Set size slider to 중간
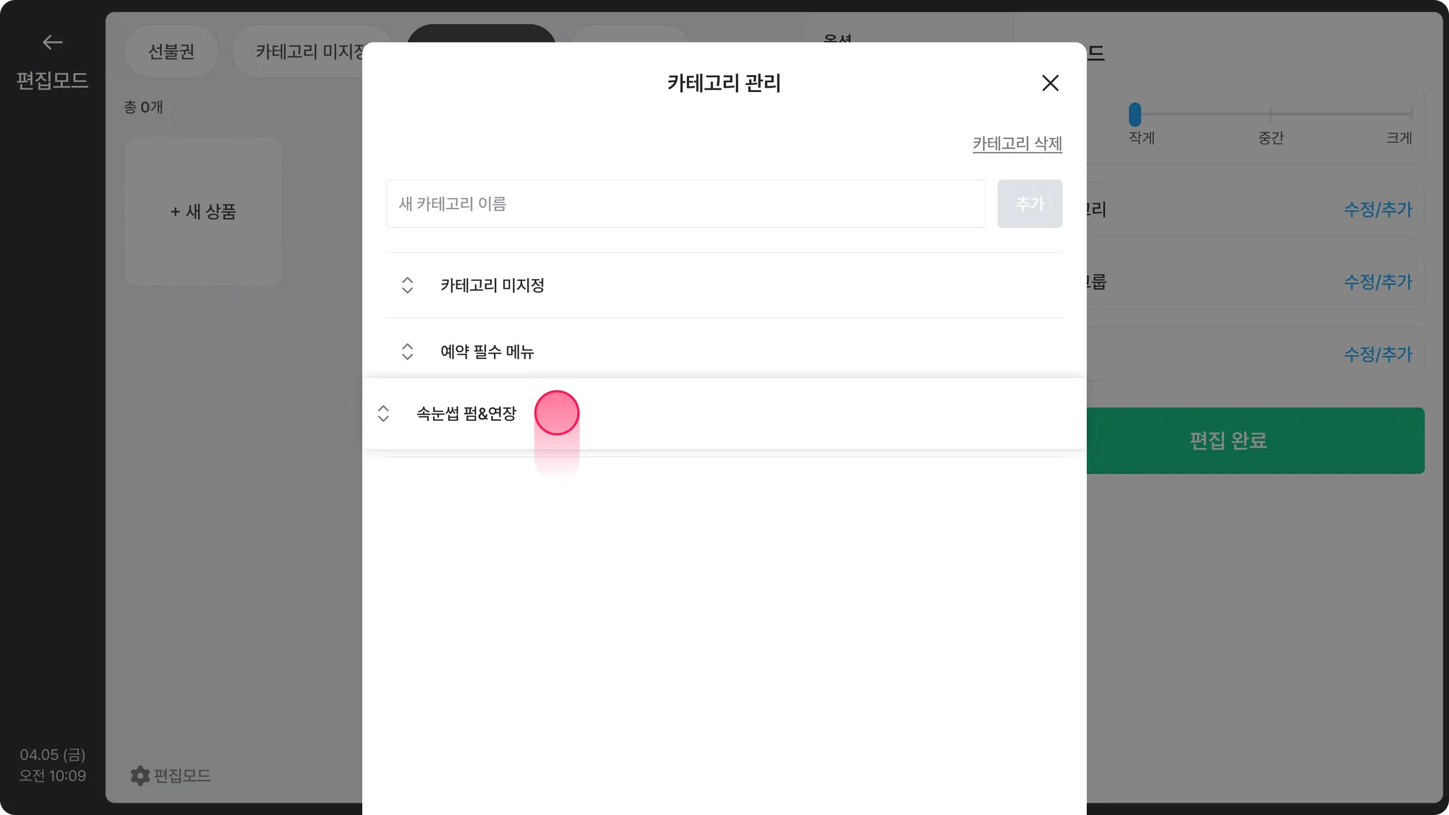The height and width of the screenshot is (815, 1449). click(x=1271, y=114)
